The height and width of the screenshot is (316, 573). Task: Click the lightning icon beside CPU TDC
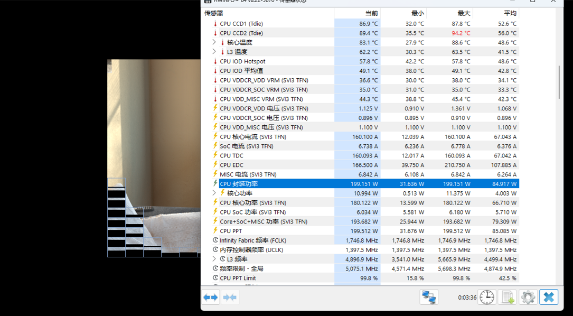[215, 155]
